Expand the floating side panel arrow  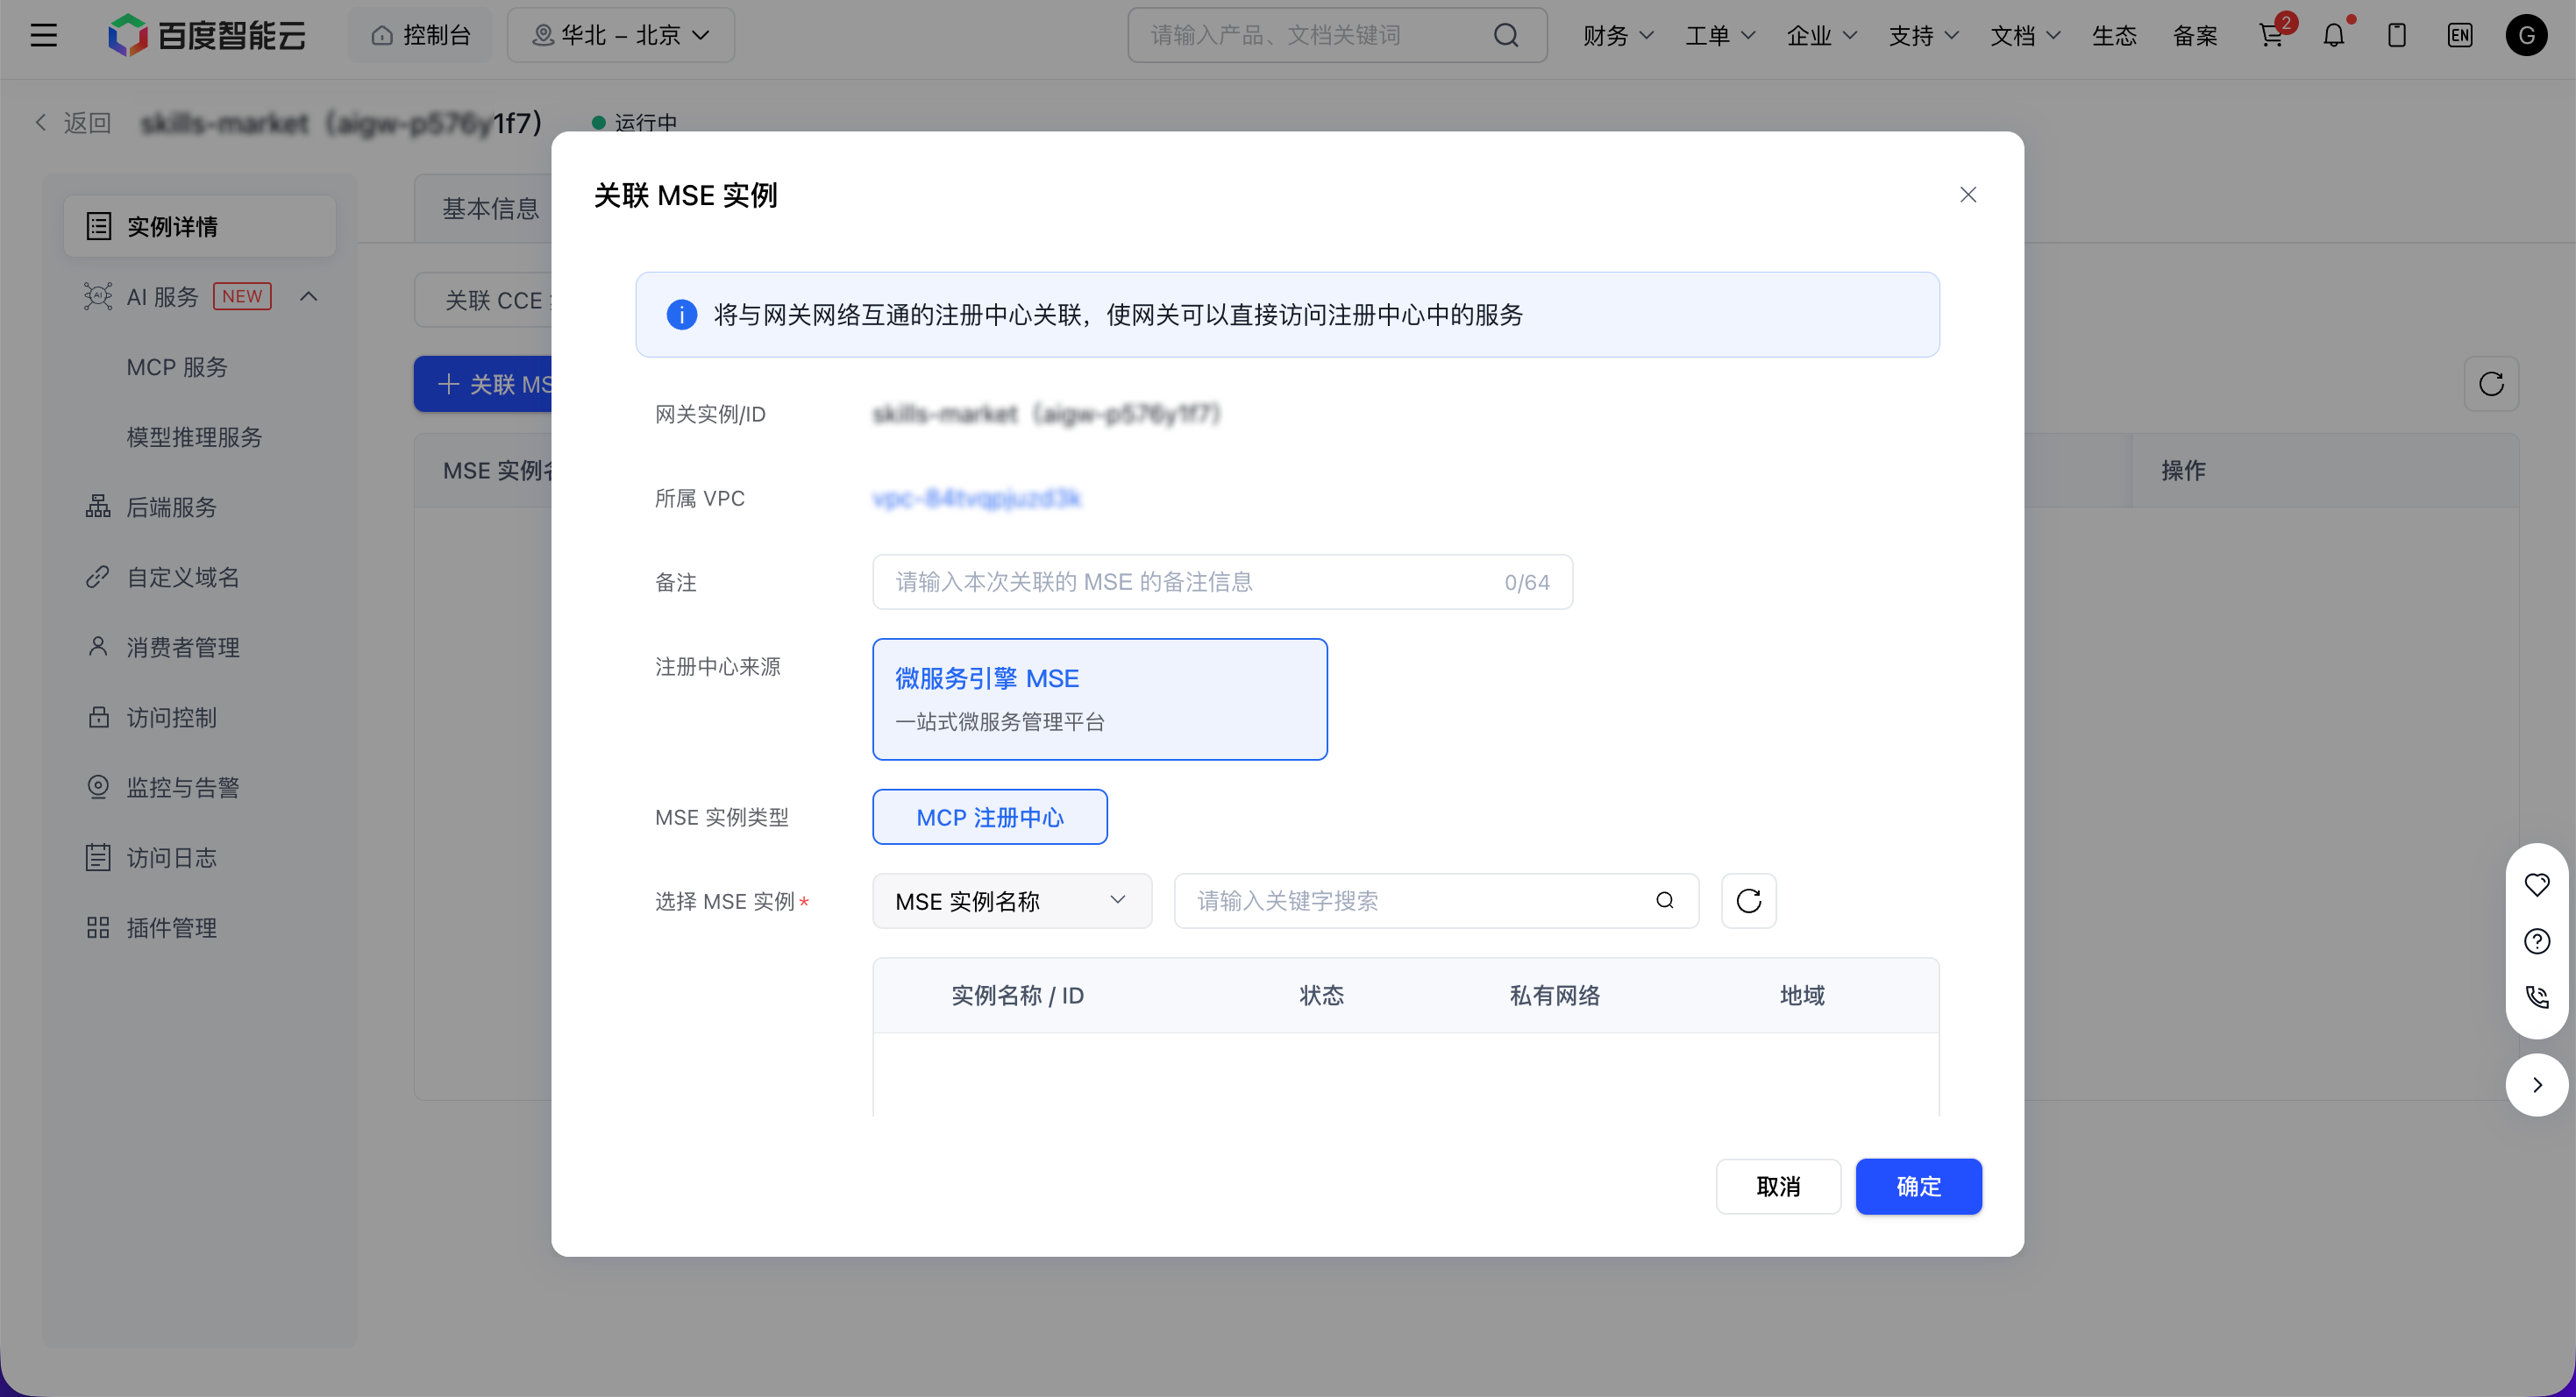coord(2537,1084)
